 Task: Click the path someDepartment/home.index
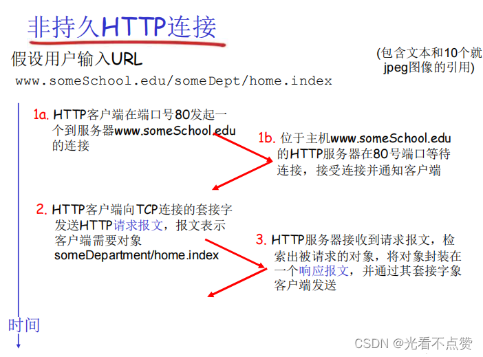coord(136,255)
